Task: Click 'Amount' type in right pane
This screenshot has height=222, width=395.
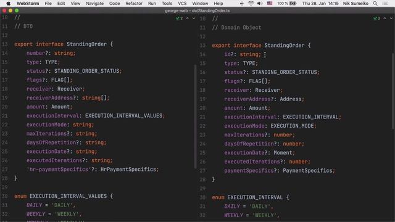Action: [x=258, y=108]
